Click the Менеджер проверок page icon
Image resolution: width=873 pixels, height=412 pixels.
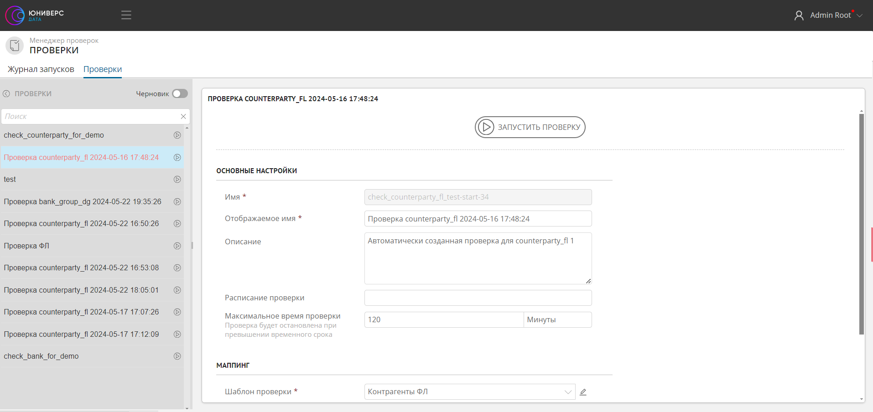pos(15,46)
